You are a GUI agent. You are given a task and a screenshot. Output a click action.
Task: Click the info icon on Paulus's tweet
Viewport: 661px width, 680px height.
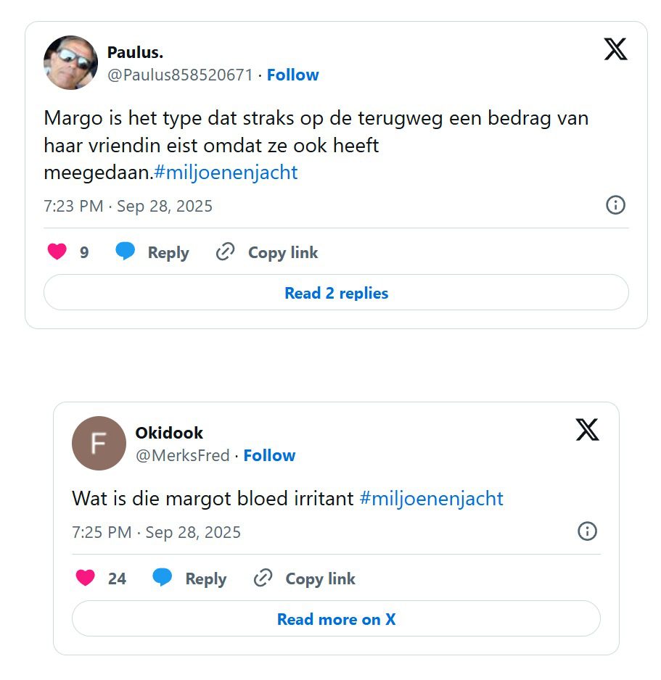point(615,205)
